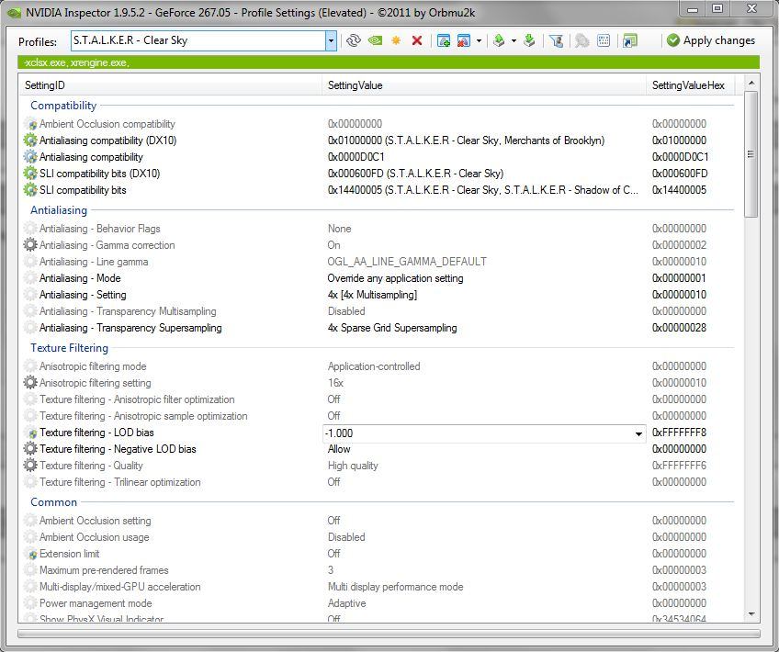Click the greyed-out gears scan icon
This screenshot has height=652, width=779.
click(581, 40)
